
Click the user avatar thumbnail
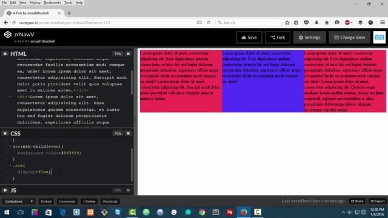pyautogui.click(x=380, y=38)
